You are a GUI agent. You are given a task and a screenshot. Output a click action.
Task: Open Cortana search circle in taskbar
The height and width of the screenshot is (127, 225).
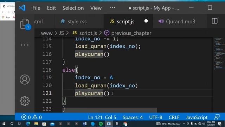pyautogui.click(x=12, y=124)
